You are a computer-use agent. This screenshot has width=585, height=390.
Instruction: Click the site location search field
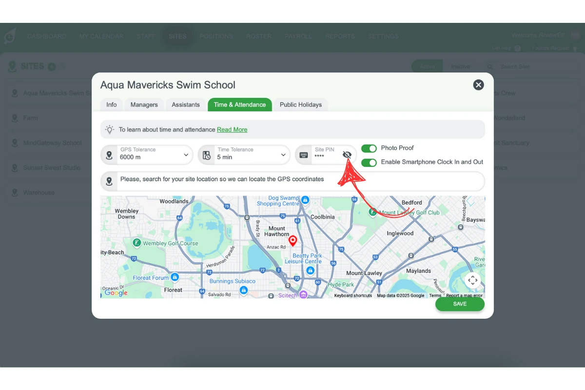(292, 181)
